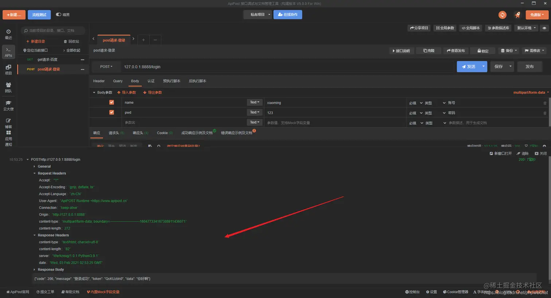
Task: Switch to the 后执行脚本 tab
Action: (x=198, y=81)
